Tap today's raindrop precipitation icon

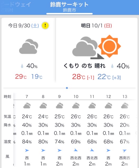(22, 66)
